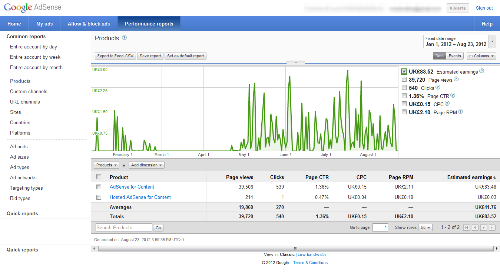The width and height of the screenshot is (500, 274).
Task: Open the Show rows 50 dropdown
Action: 426,228
